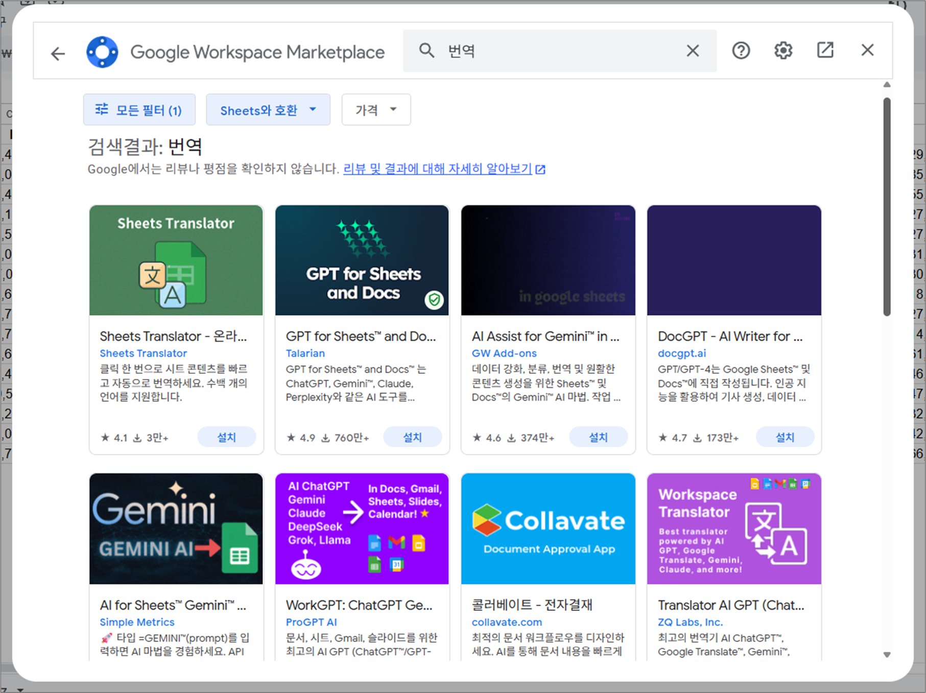
Task: Open Gemini AI banner thumbnail
Action: coord(176,529)
